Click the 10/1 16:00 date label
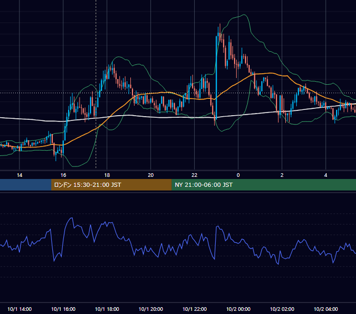The height and width of the screenshot is (314, 356). pos(63,309)
